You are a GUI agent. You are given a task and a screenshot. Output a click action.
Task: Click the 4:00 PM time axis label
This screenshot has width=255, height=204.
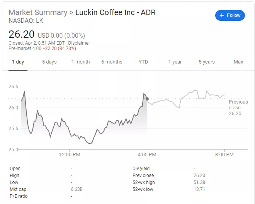[x=147, y=155]
